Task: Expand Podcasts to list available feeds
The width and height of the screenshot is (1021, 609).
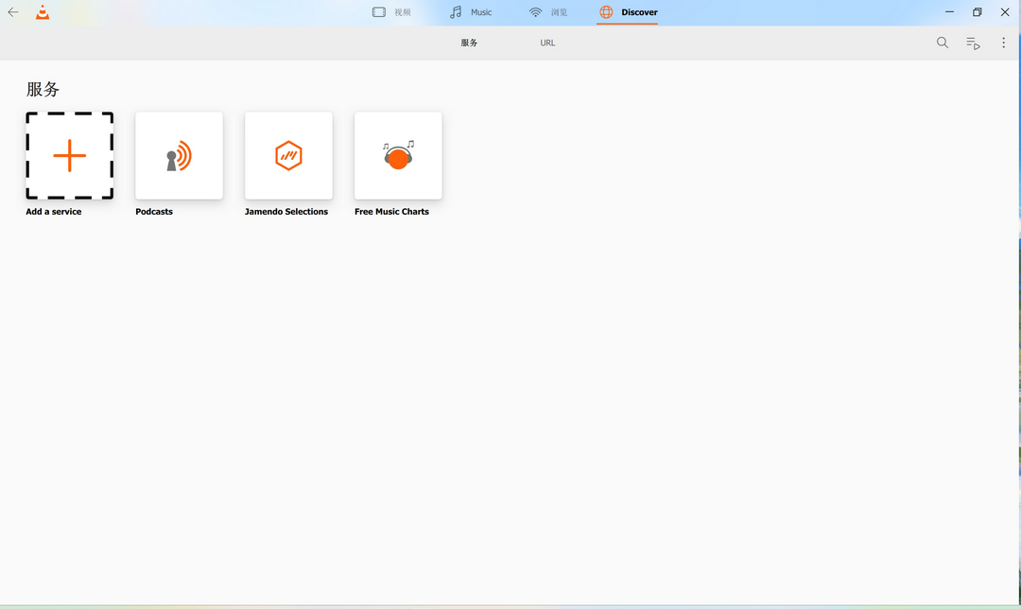Action: click(179, 155)
